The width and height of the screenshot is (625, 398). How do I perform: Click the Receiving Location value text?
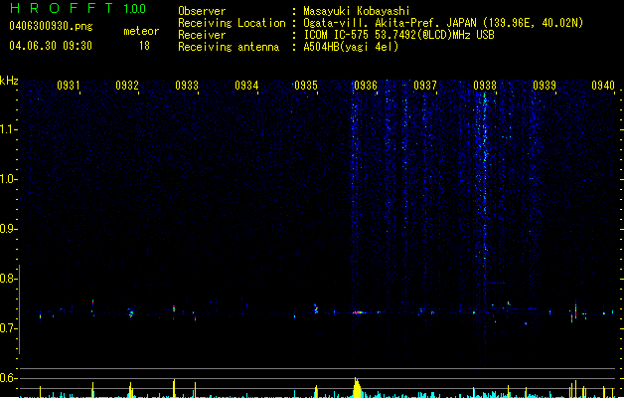pos(443,23)
